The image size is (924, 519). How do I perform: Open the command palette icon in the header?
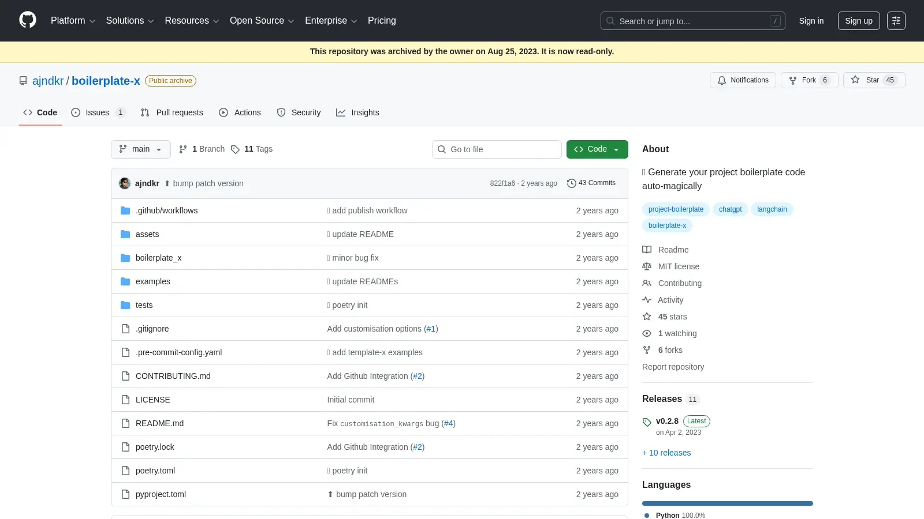pyautogui.click(x=896, y=21)
